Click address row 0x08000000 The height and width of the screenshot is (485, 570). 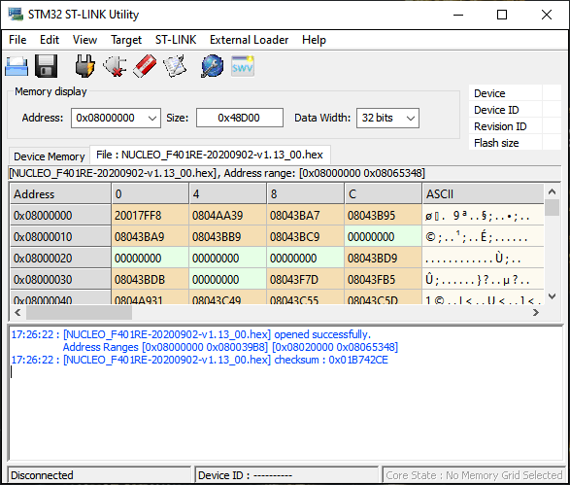click(60, 216)
